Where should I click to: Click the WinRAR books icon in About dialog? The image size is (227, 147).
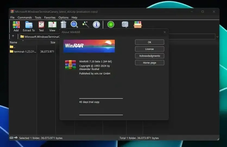[70, 65]
